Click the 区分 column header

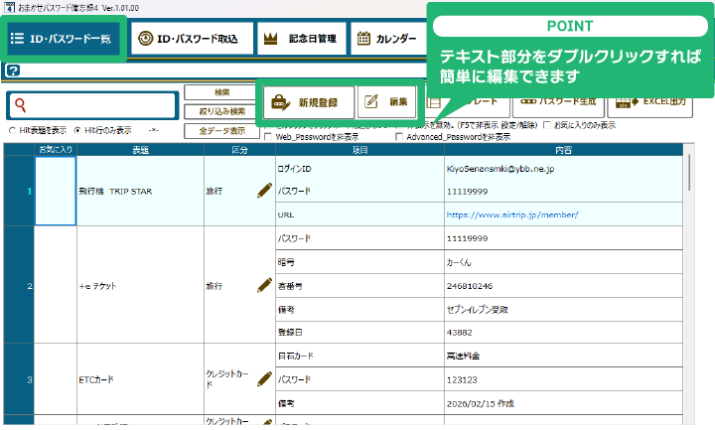(240, 150)
